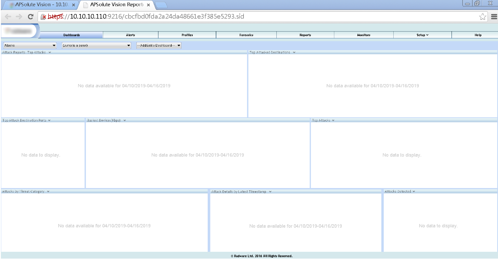Select the Reports menu tab
This screenshot has width=498, height=259.
pos(305,35)
